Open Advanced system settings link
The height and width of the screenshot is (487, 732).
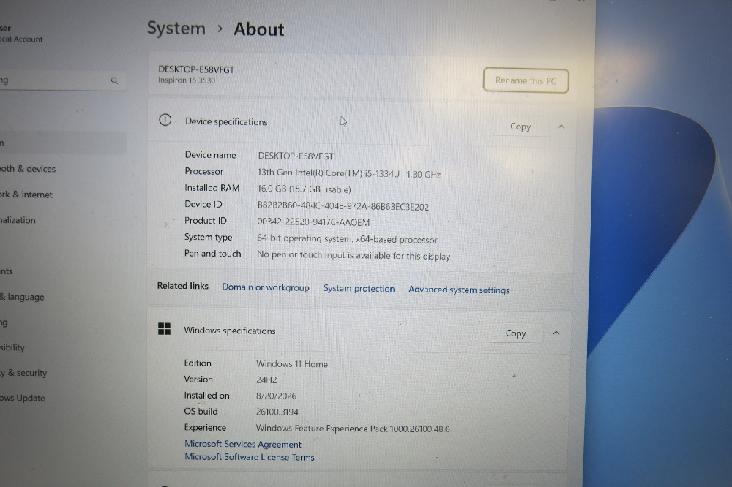pos(459,290)
